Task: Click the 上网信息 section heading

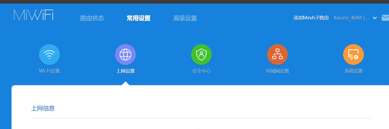Action: coord(43,108)
